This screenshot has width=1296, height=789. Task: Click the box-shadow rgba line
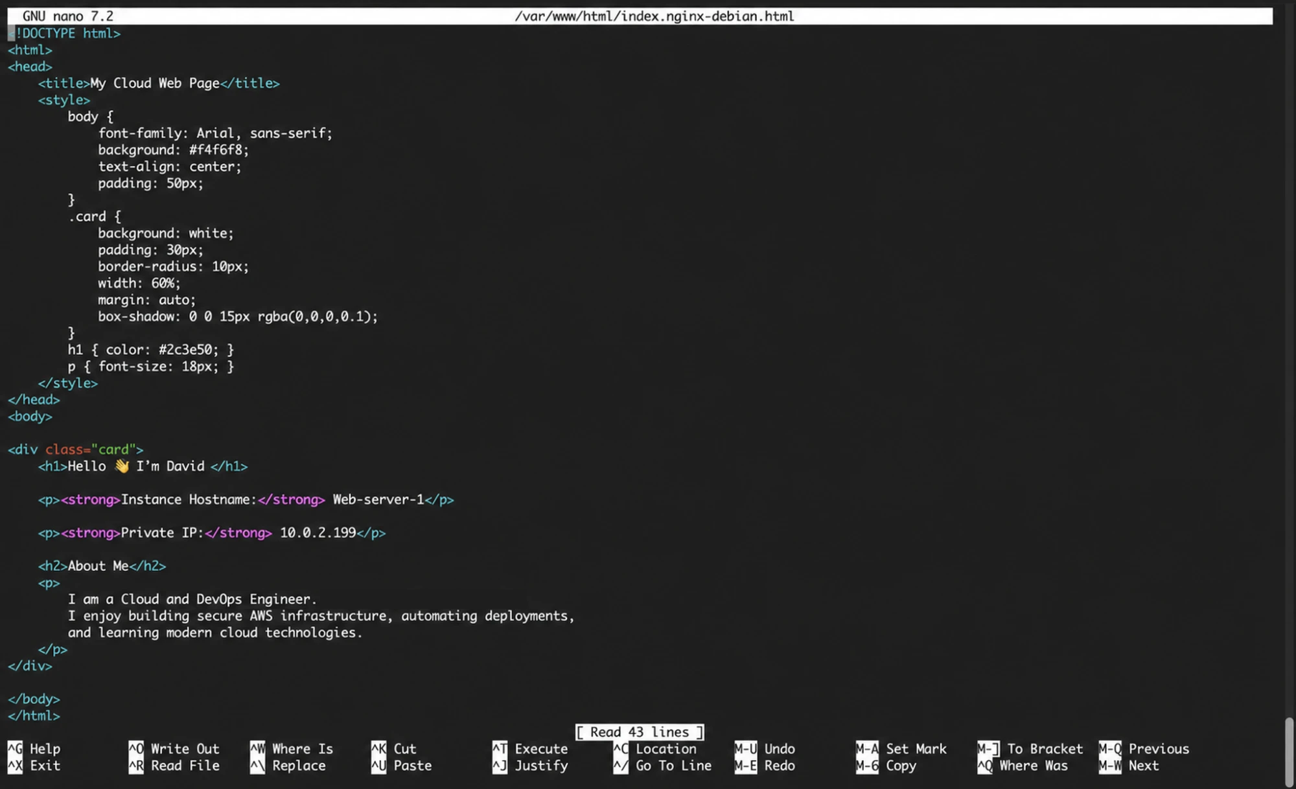[238, 317]
